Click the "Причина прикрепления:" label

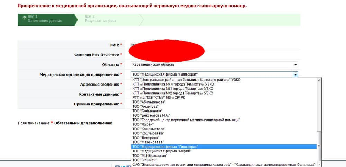pos(97,104)
